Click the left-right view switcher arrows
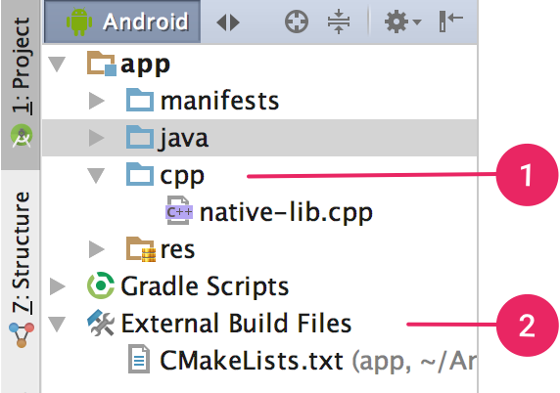 pyautogui.click(x=228, y=22)
